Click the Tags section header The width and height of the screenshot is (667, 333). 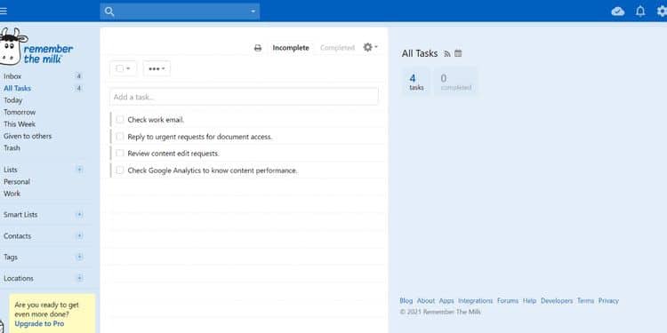click(x=11, y=257)
